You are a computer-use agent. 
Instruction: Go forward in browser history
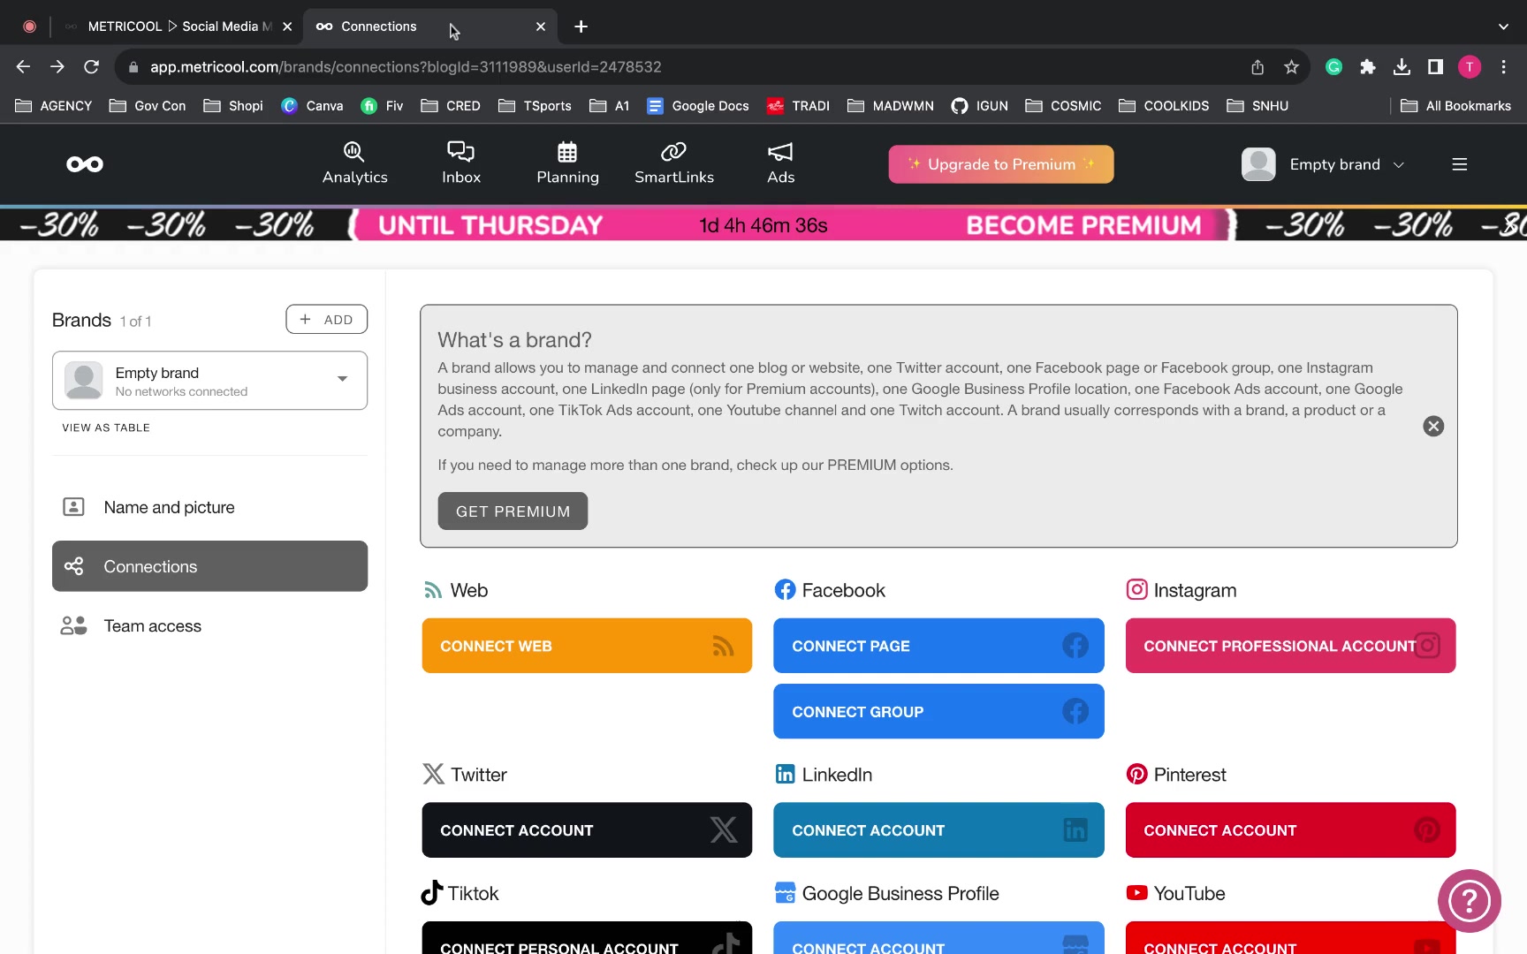[57, 67]
